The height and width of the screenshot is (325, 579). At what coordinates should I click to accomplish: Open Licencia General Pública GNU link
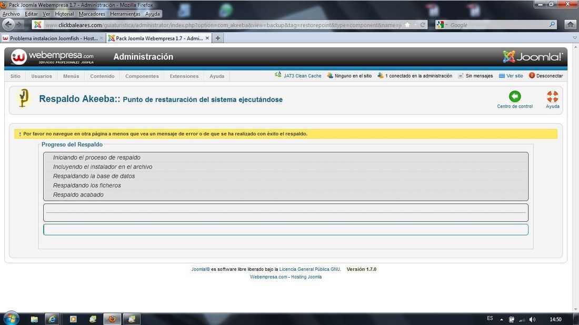310,269
